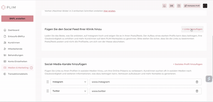Open Konto Einzelheiten
The height and width of the screenshot is (102, 213).
pos(17,61)
